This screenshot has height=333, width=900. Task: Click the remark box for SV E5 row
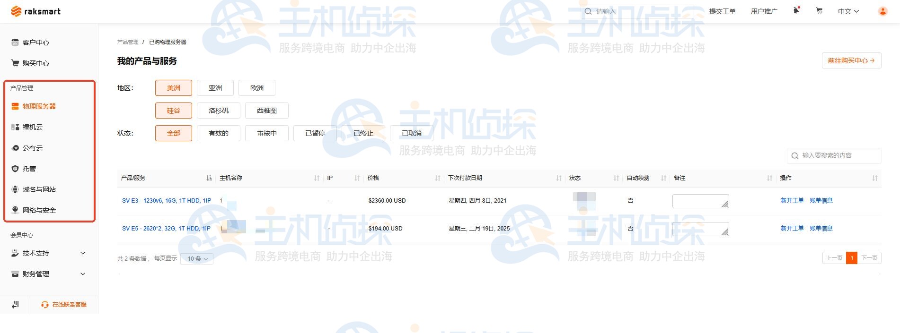tap(700, 229)
